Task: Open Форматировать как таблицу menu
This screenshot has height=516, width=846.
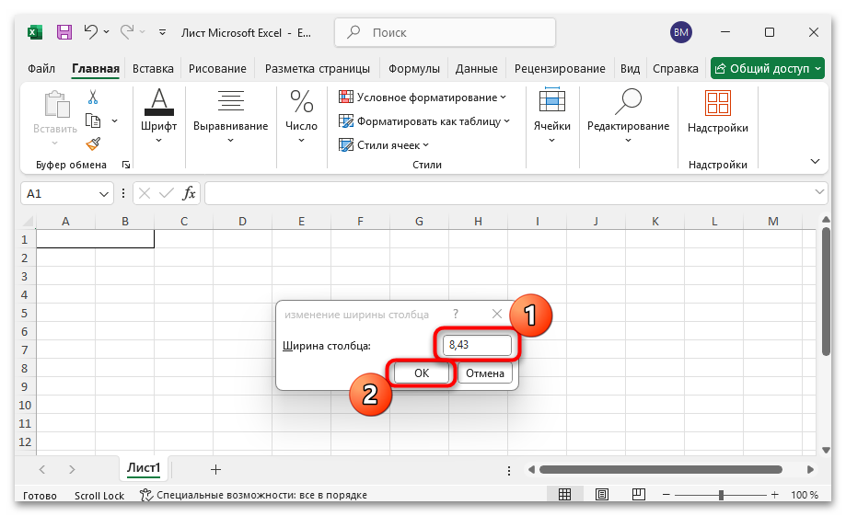Action: coord(424,121)
